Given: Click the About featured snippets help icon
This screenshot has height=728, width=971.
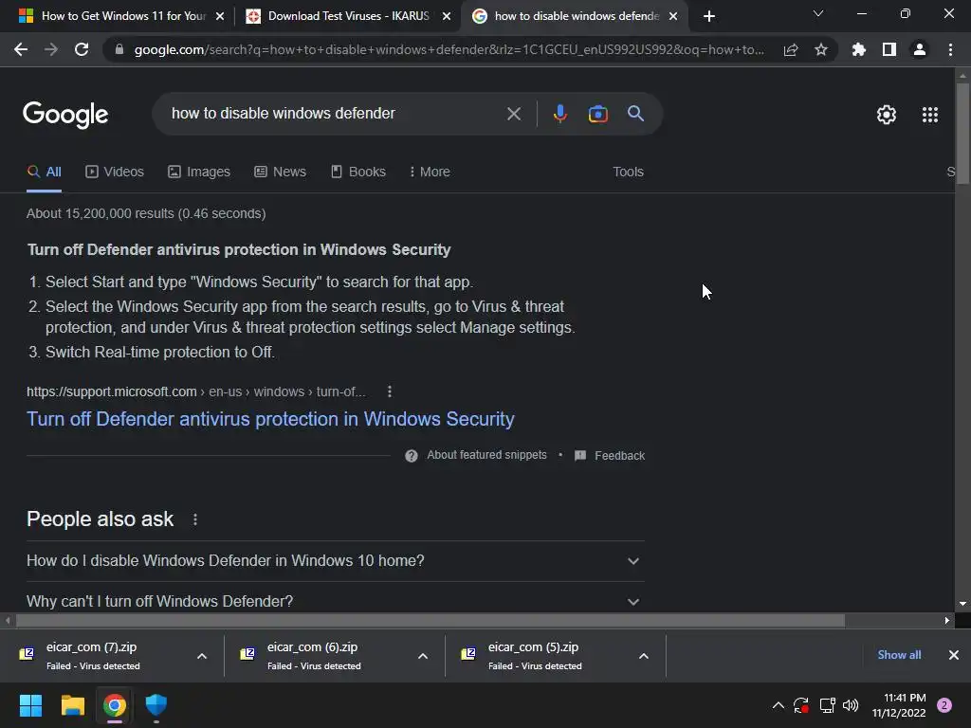Looking at the screenshot, I should pyautogui.click(x=412, y=456).
